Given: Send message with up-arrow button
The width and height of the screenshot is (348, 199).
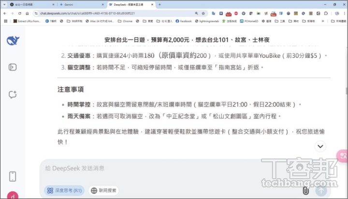Looking at the screenshot, I should (x=321, y=191).
